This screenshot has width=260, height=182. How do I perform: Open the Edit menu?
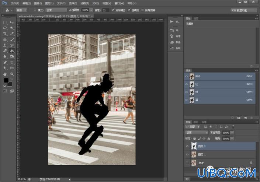tap(27, 3)
